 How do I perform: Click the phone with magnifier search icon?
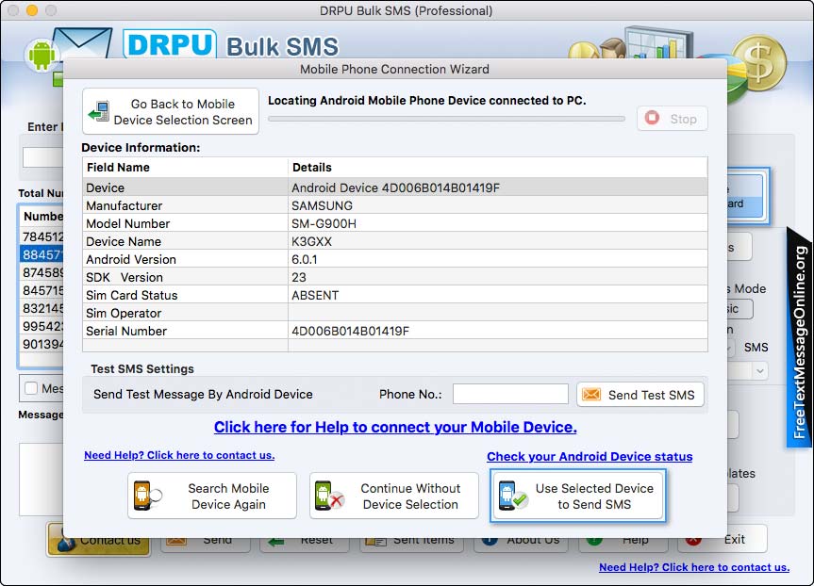tap(147, 496)
